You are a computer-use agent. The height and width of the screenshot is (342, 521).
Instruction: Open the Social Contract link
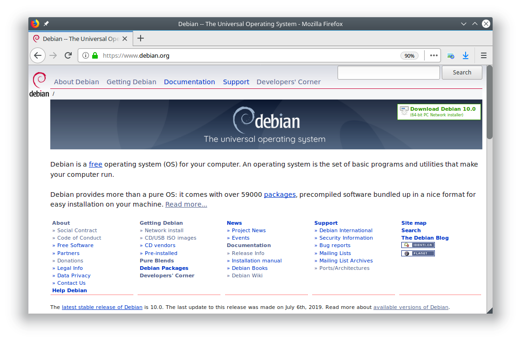click(77, 230)
